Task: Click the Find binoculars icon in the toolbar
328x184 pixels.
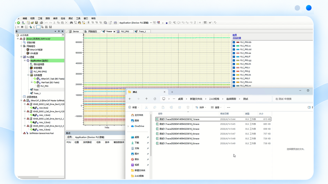Action: pos(71,23)
